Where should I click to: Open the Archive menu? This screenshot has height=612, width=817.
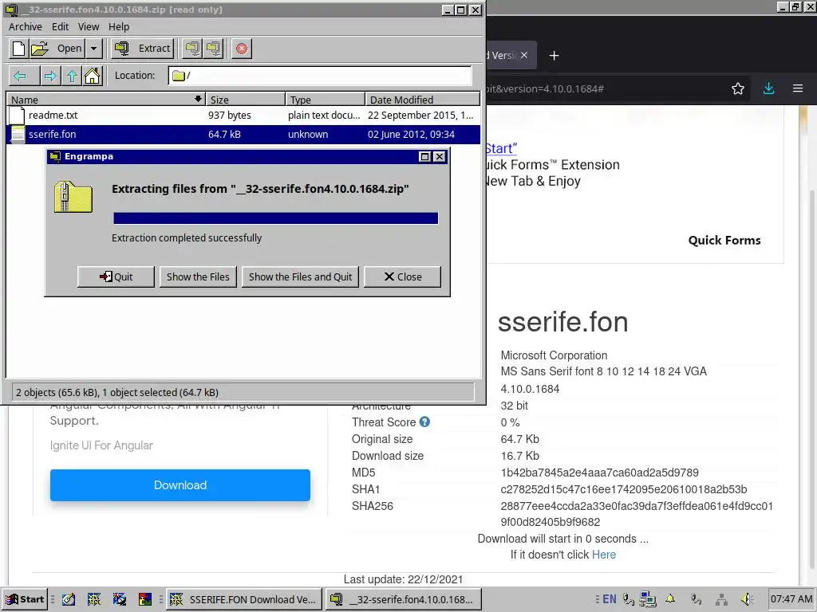click(x=25, y=26)
